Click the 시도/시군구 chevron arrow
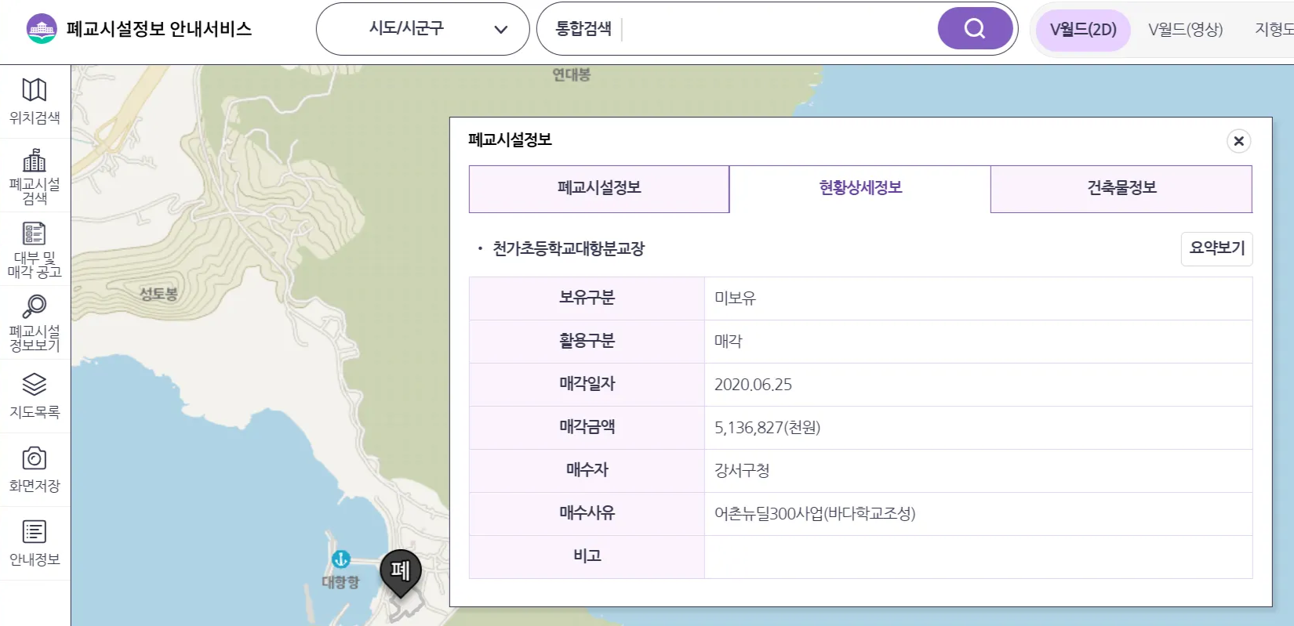 click(501, 30)
